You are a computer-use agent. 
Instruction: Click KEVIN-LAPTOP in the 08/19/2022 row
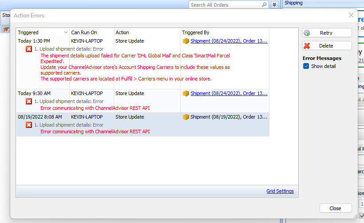[x=87, y=117]
